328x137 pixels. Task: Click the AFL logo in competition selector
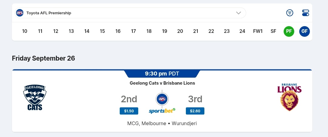pyautogui.click(x=20, y=13)
